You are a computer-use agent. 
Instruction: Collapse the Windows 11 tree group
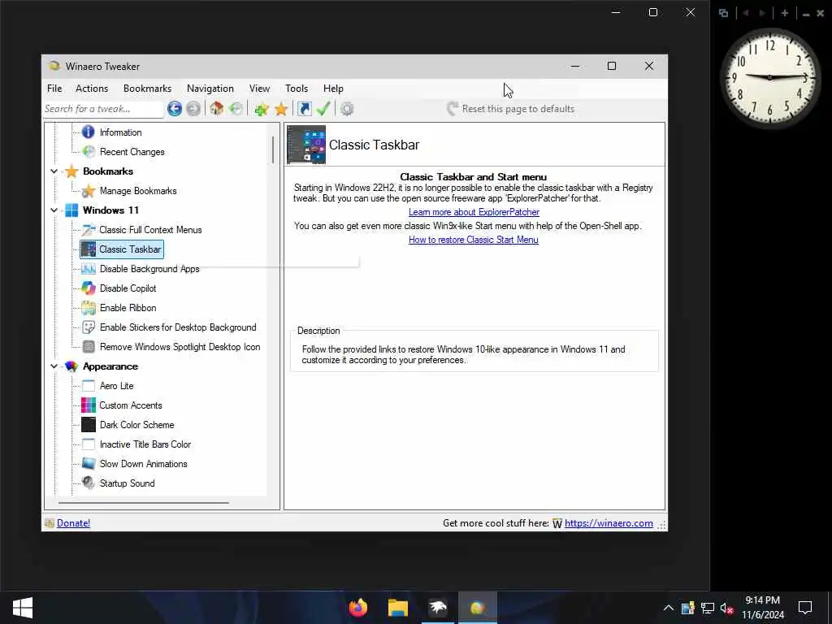(x=54, y=210)
